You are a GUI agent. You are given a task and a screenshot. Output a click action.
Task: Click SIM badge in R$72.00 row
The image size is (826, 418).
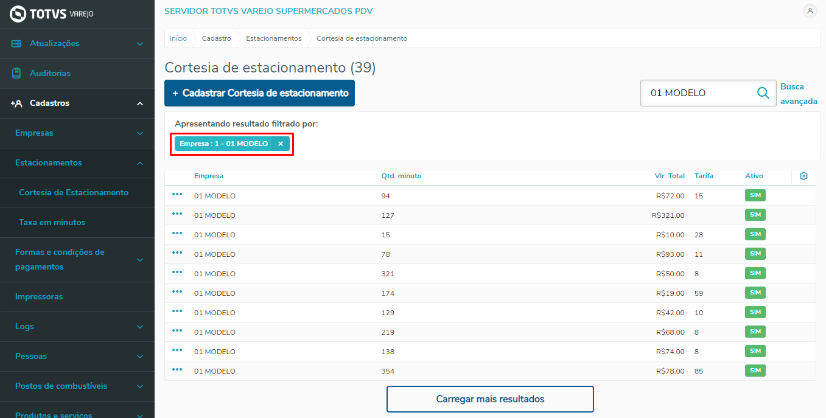click(755, 195)
